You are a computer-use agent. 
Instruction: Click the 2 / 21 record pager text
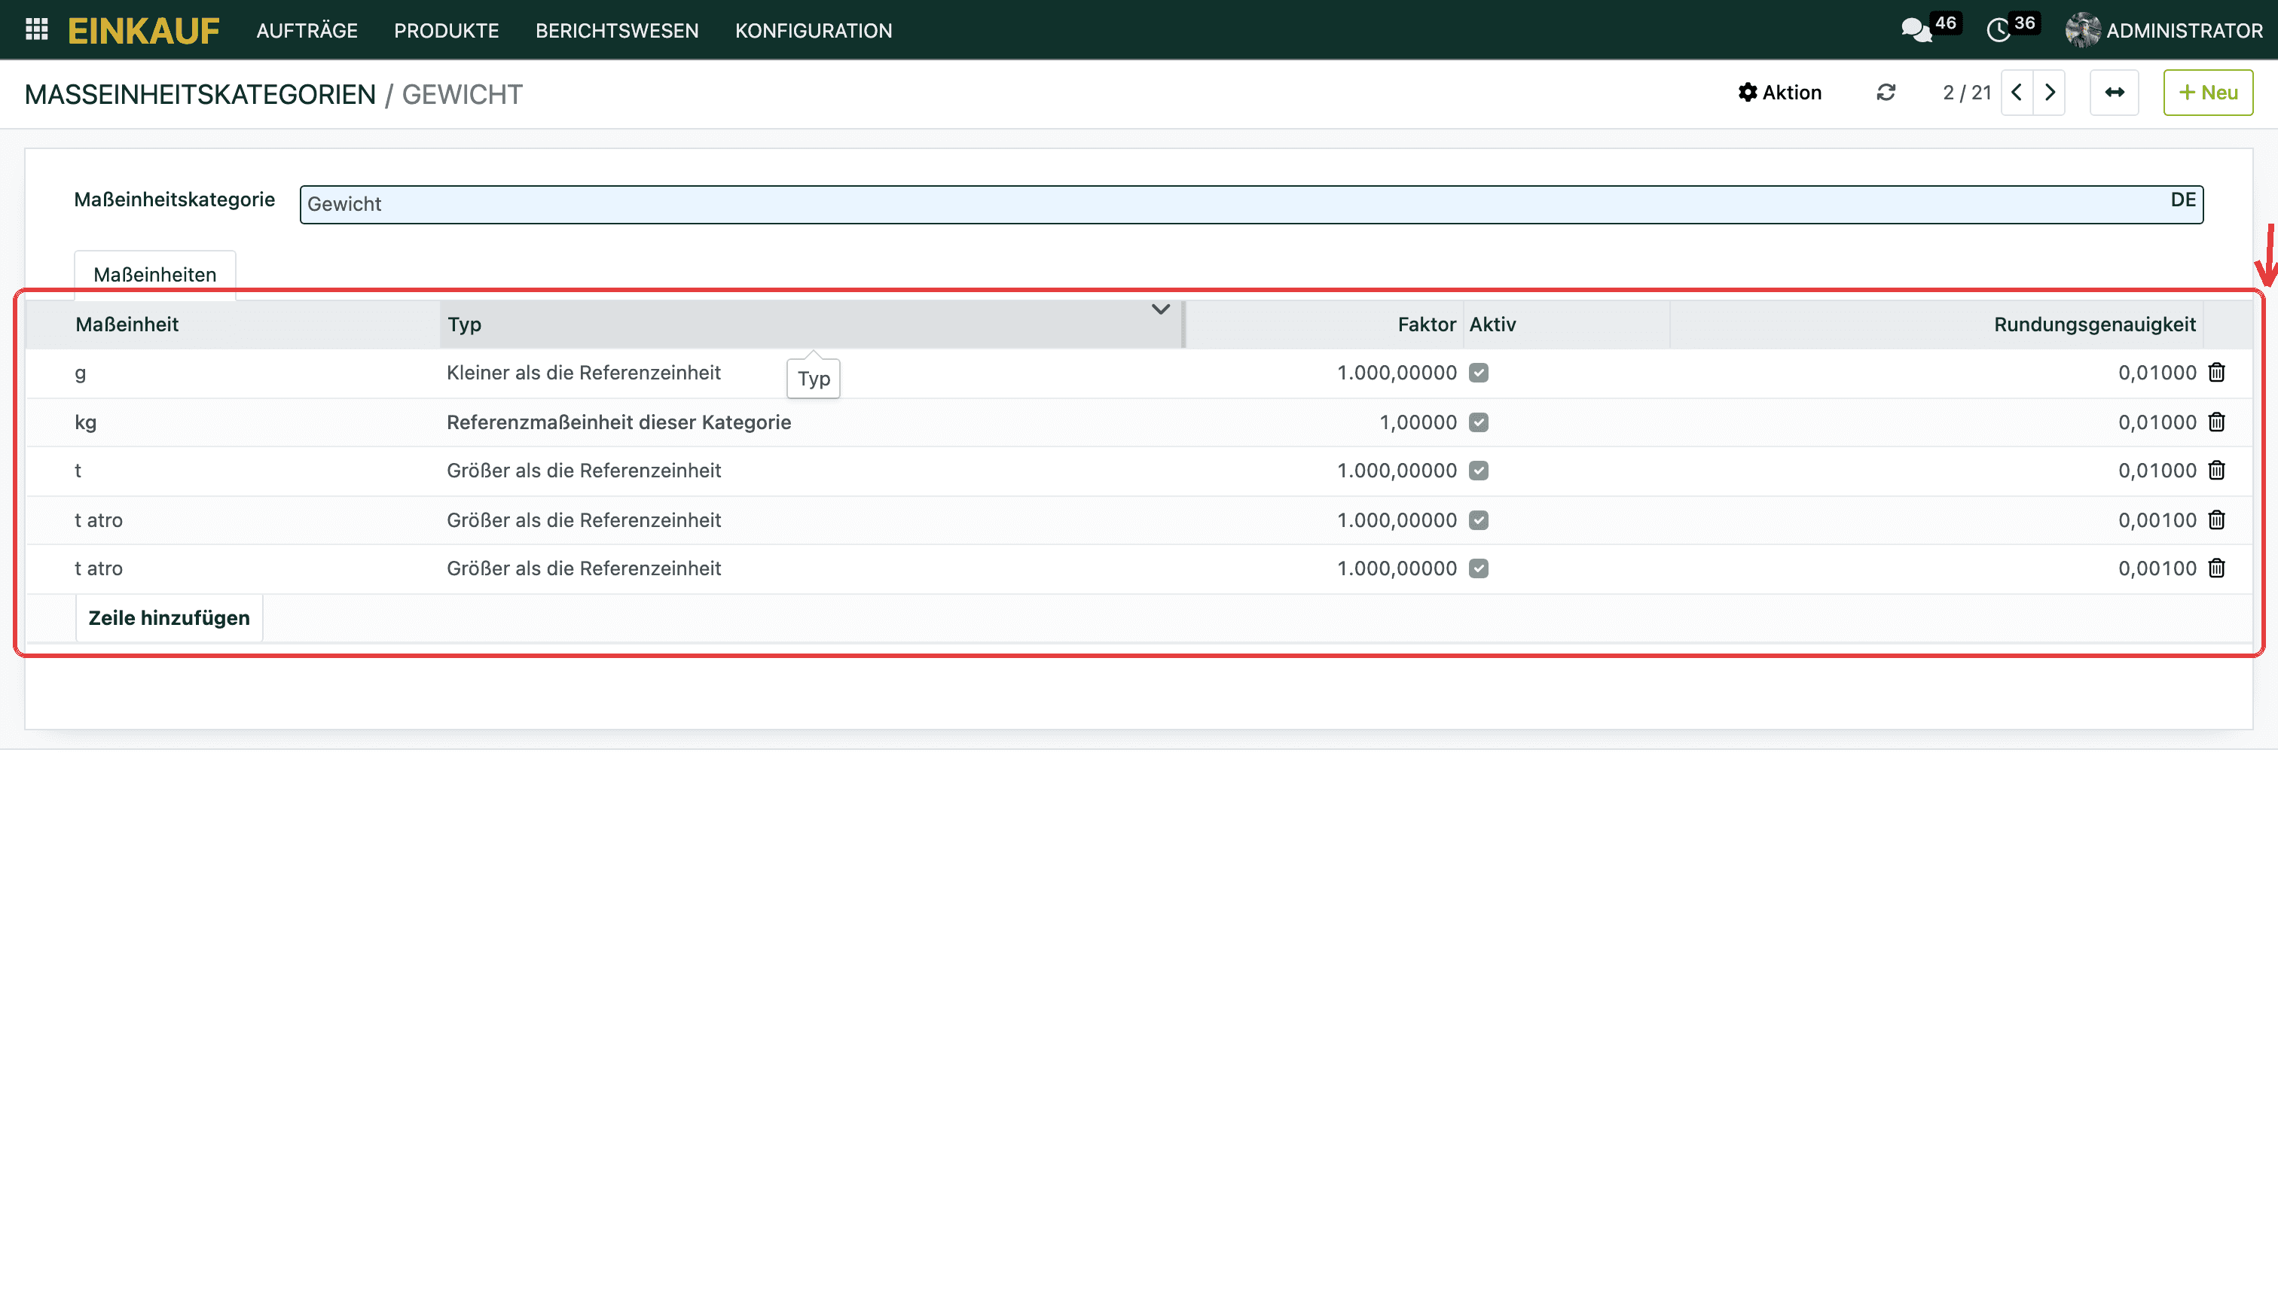click(1967, 93)
